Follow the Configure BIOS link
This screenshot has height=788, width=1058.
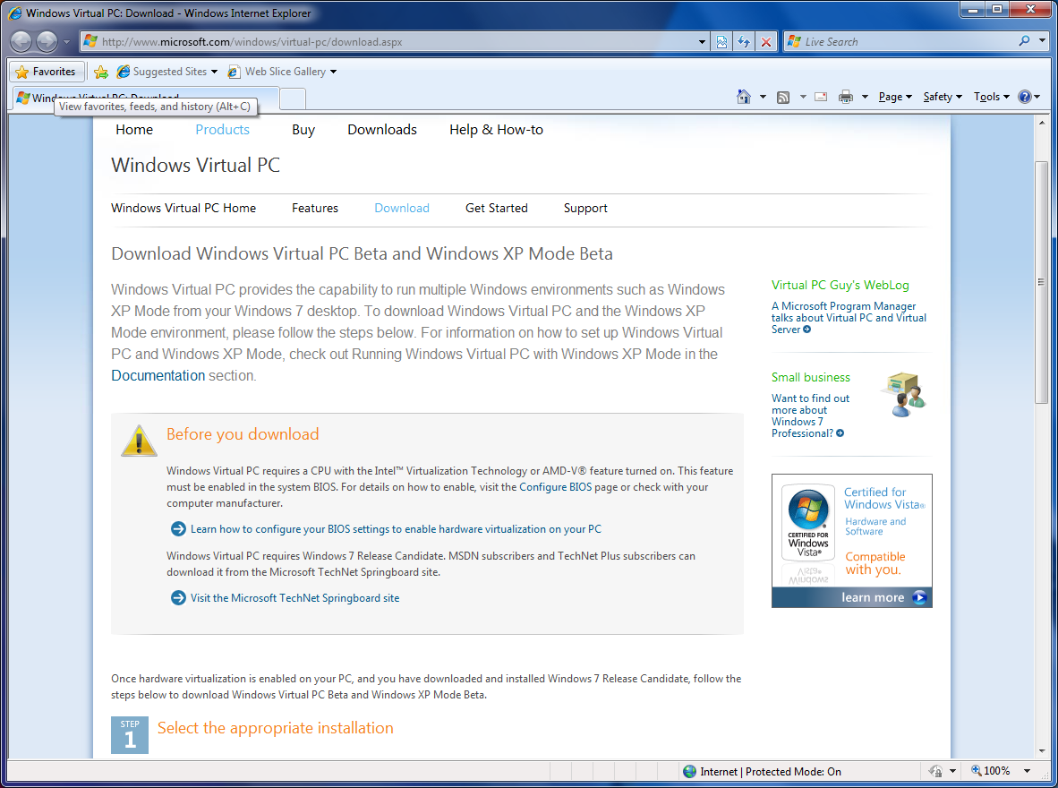click(555, 487)
